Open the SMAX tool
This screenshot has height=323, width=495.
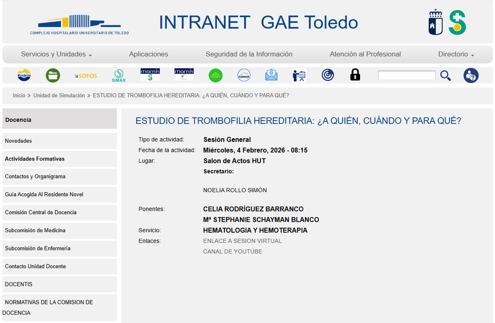[x=118, y=75]
